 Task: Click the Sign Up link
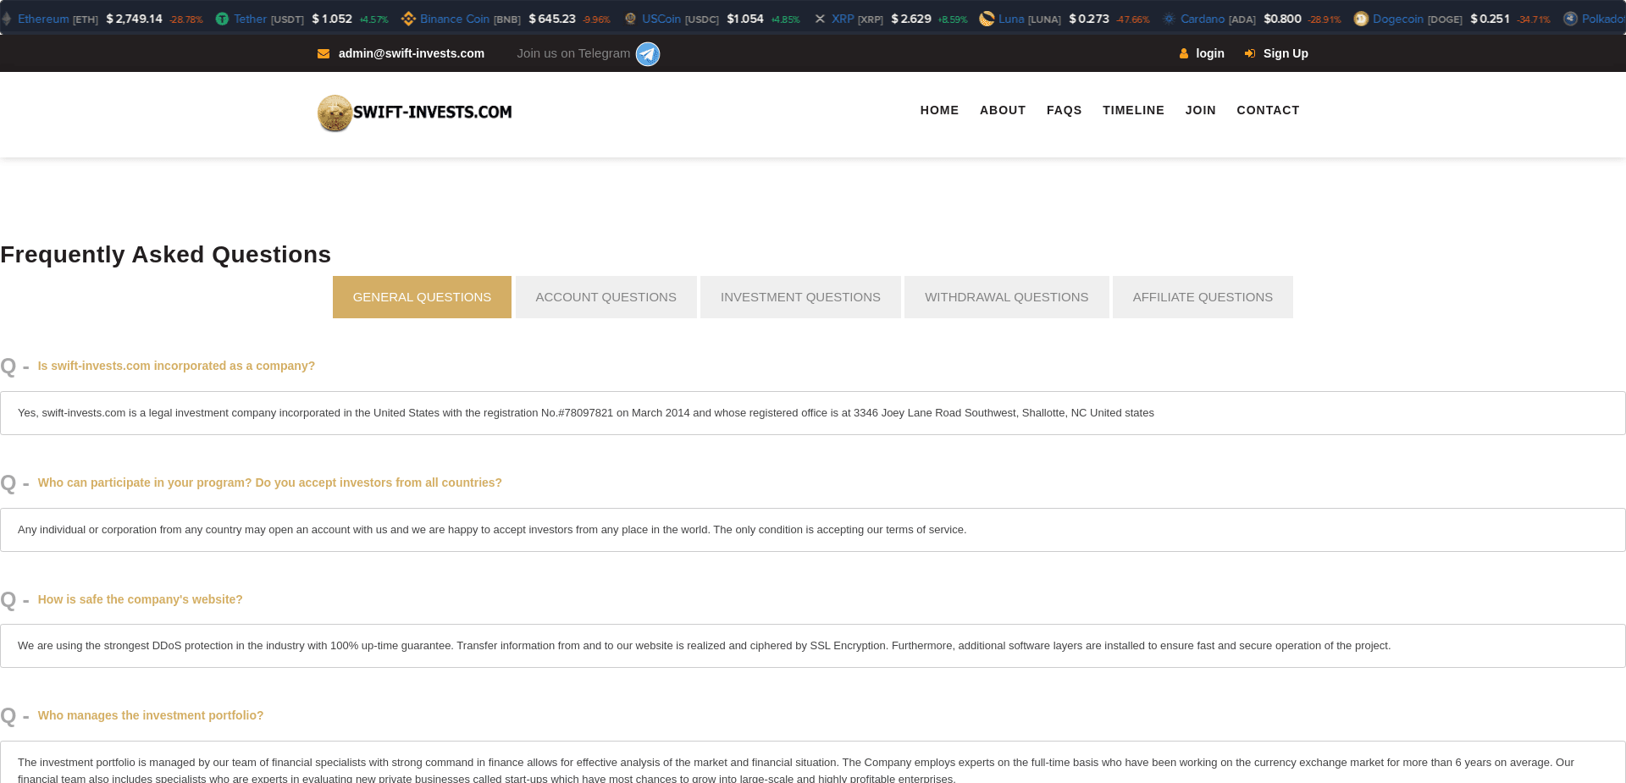pyautogui.click(x=1286, y=53)
